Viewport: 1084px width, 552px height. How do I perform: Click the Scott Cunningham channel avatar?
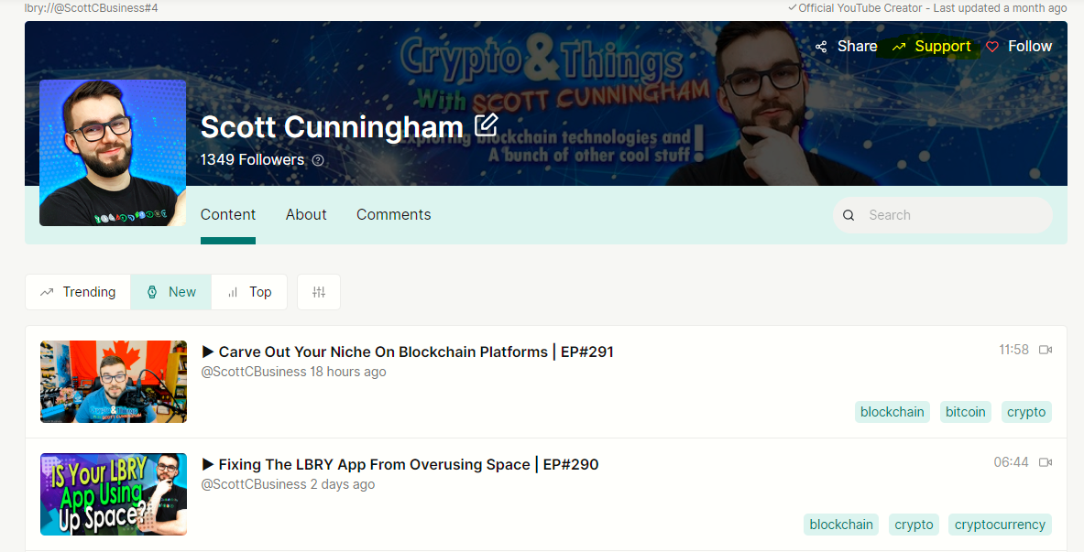click(113, 153)
